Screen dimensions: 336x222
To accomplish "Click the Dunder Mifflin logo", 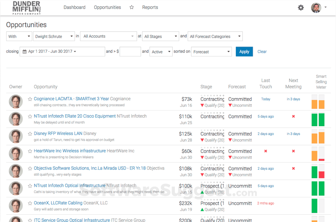I will tap(26, 7).
